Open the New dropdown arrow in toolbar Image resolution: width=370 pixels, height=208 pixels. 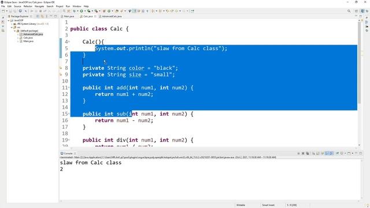click(6, 11)
